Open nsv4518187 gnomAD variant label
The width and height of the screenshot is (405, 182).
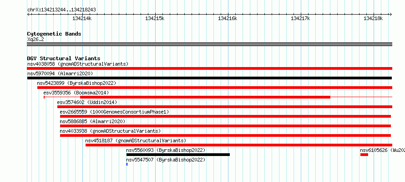tap(136, 140)
